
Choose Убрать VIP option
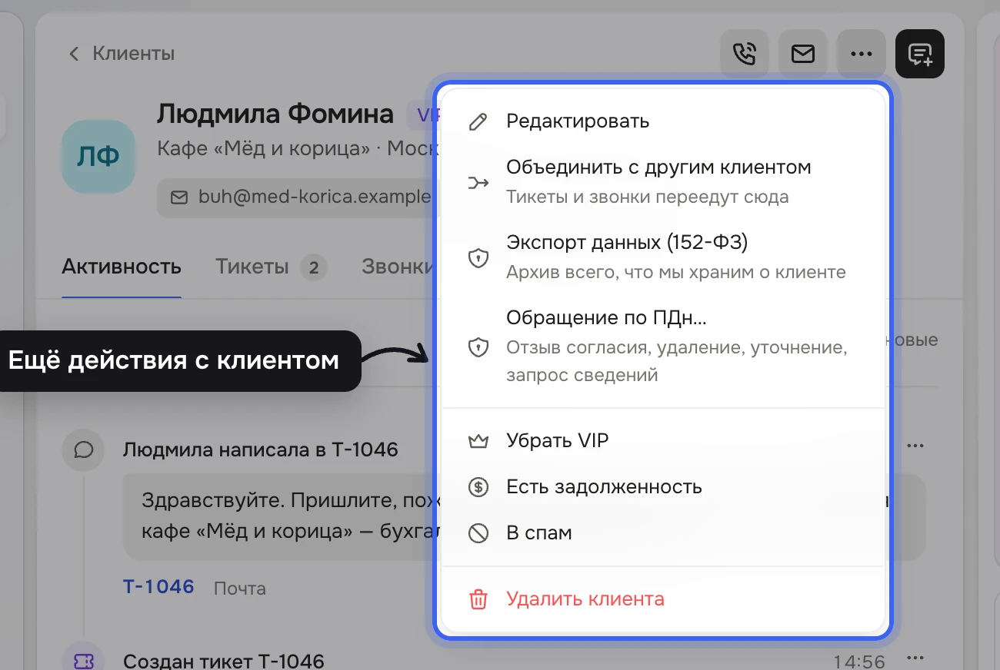coord(662,441)
